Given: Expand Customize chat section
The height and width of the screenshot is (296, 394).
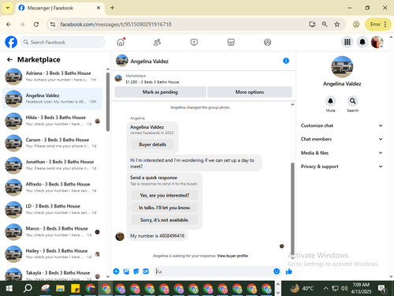Looking at the screenshot, I should (x=342, y=126).
